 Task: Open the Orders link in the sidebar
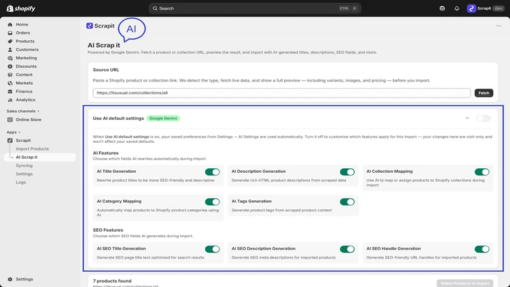(x=23, y=33)
